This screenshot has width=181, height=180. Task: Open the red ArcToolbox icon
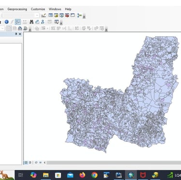(x=67, y=15)
